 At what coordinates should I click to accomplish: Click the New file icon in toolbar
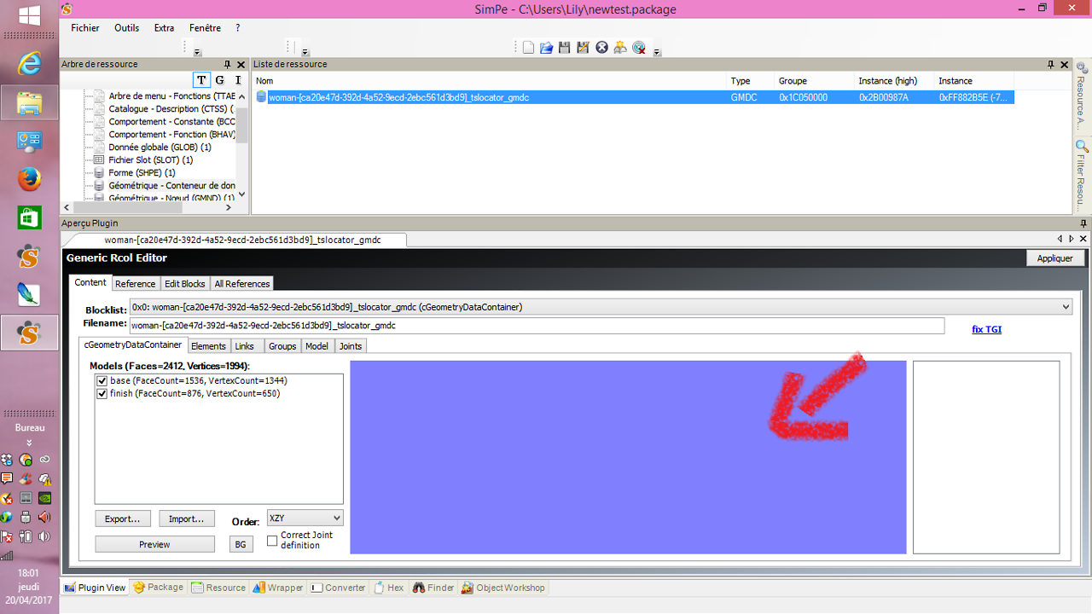pos(528,48)
